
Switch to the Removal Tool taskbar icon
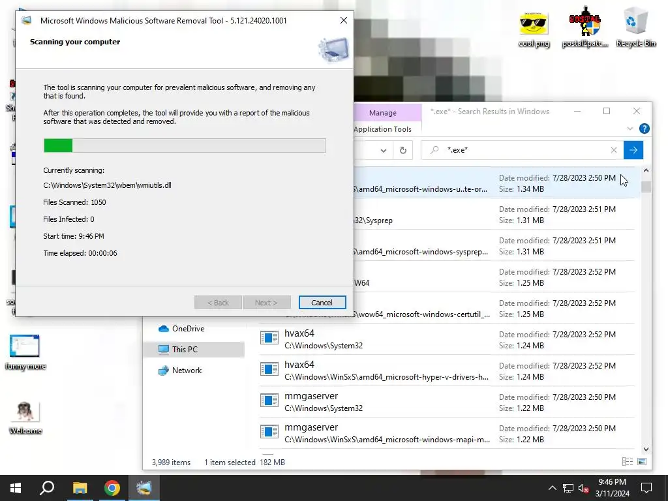[144, 488]
